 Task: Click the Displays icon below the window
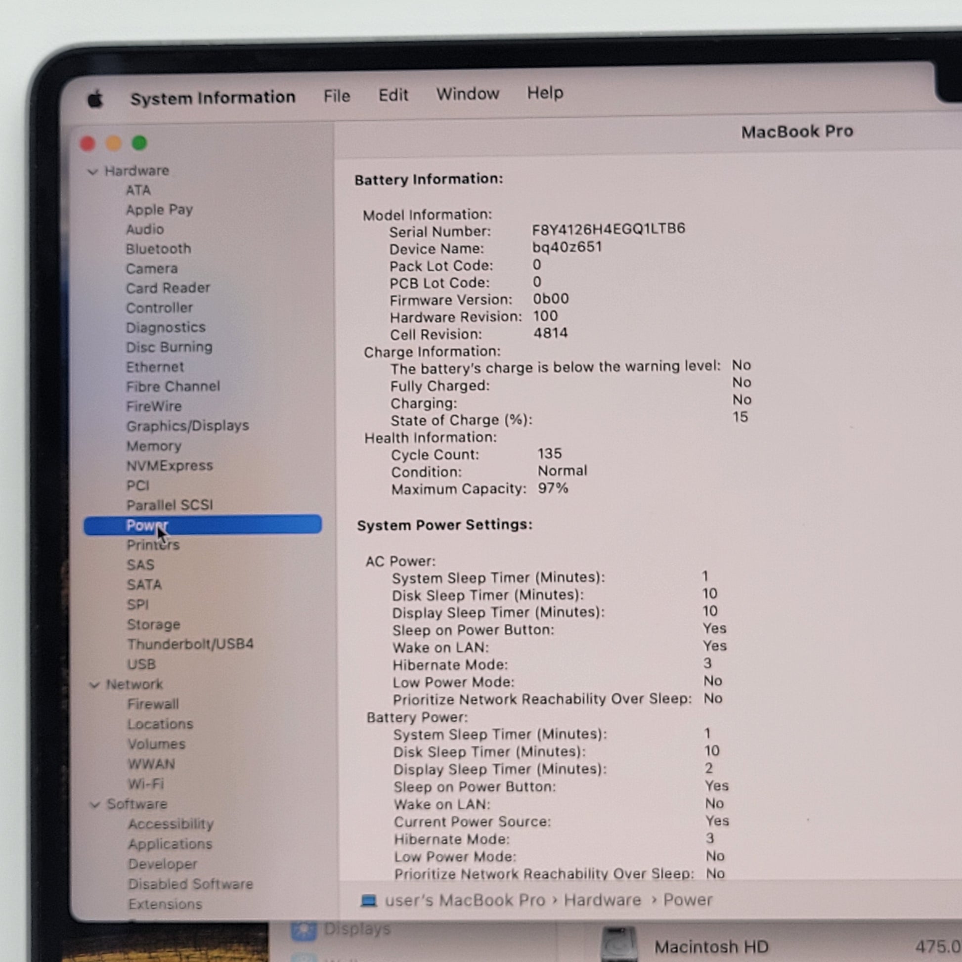[304, 930]
